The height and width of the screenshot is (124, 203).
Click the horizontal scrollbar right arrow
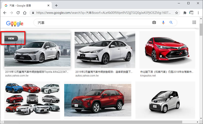[197, 122]
